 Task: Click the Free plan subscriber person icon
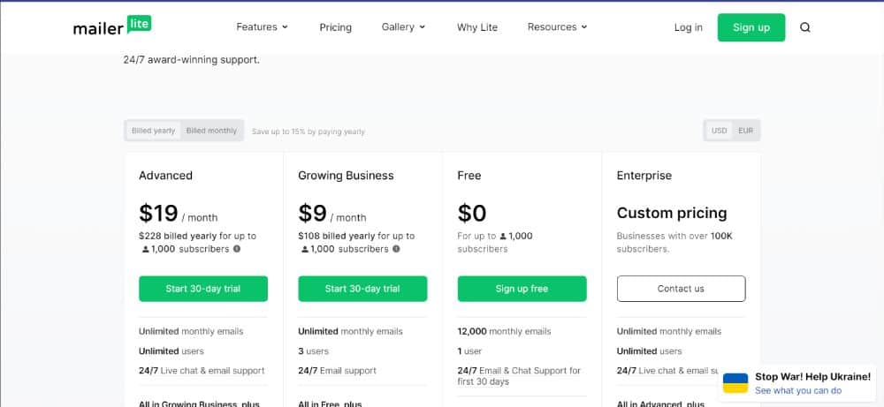tap(503, 237)
